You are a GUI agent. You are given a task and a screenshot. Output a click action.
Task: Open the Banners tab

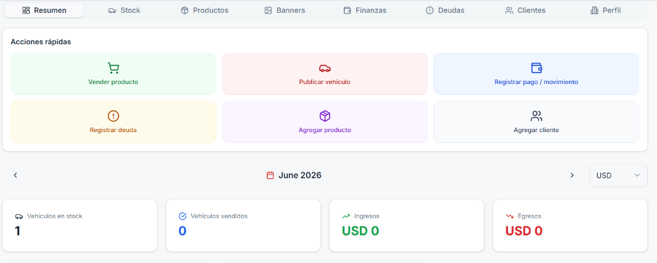tap(285, 10)
